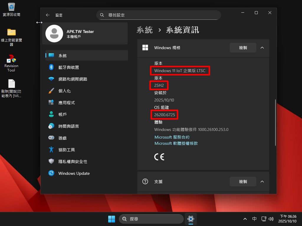This screenshot has width=302, height=226.
Task: Open the Start menu from taskbar
Action: coord(111,219)
